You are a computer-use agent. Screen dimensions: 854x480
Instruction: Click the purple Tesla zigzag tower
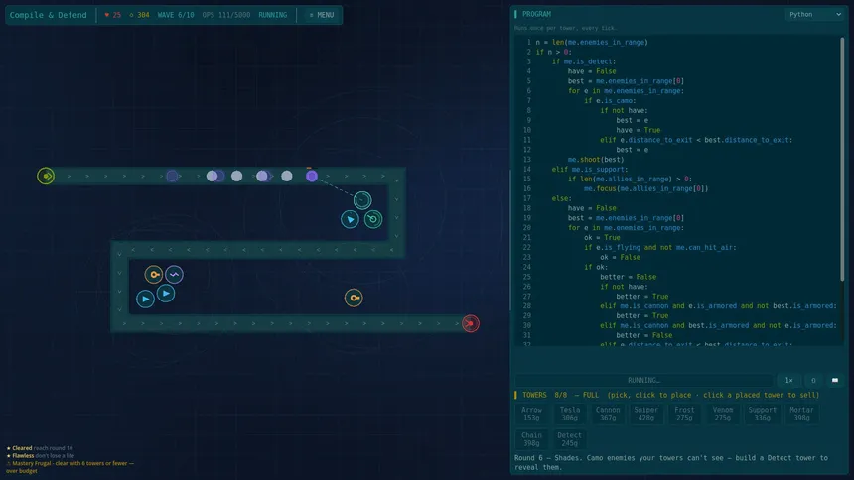(174, 275)
